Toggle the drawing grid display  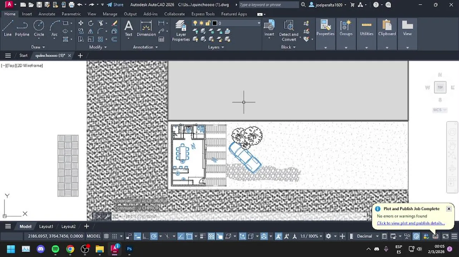coord(106,236)
